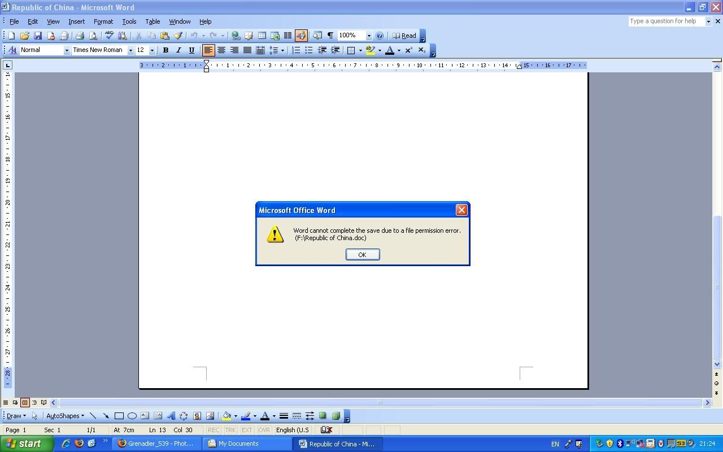Print the document using the printer icon
Image resolution: width=723 pixels, height=452 pixels.
coord(80,36)
